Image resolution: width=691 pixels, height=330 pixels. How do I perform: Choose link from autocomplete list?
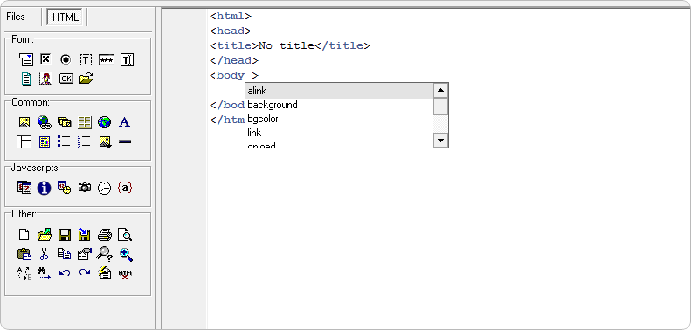click(x=339, y=133)
